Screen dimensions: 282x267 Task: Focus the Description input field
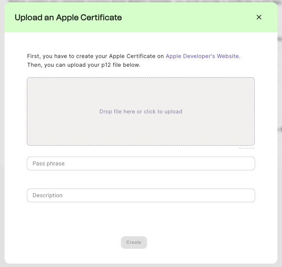click(141, 195)
